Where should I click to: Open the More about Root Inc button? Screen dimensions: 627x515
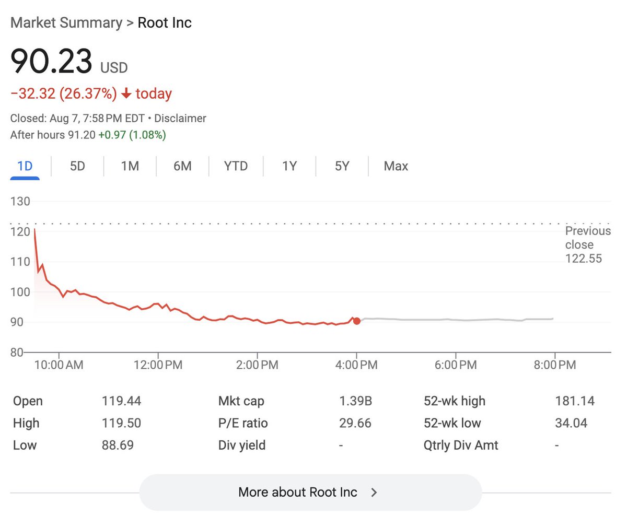click(x=310, y=492)
